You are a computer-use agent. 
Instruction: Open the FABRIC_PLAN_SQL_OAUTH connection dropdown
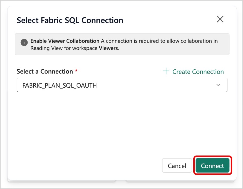point(122,85)
